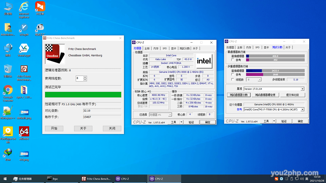The image size is (326, 183).
Task: Switch to CPU tab in right CPU-Z window
Action: coord(230,47)
